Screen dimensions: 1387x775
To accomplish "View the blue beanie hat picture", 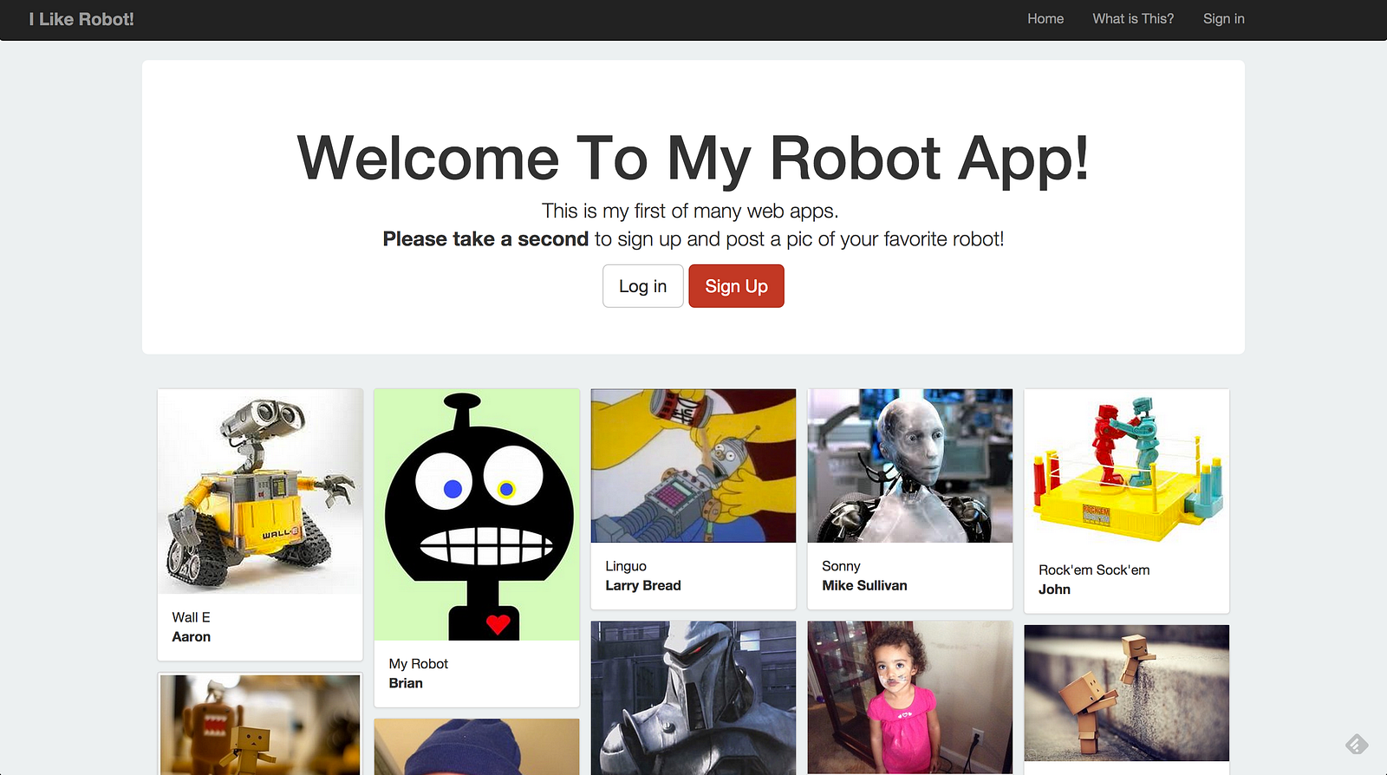I will tap(477, 746).
